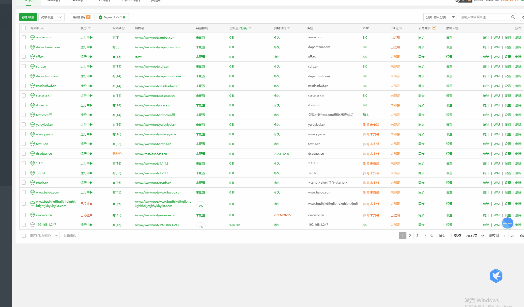Screen dimensions: 524x307
Task: Click the running play icon for 1.1.1.3
Action: click(x=91, y=163)
